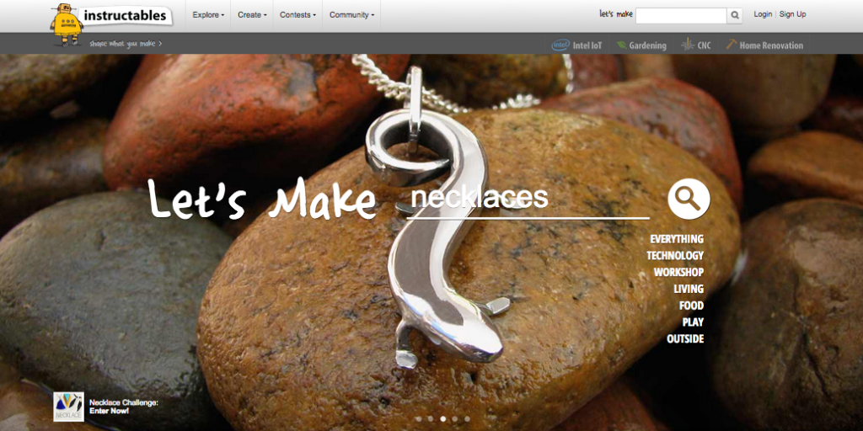Select the LIVING category
The width and height of the screenshot is (863, 431).
click(x=689, y=289)
